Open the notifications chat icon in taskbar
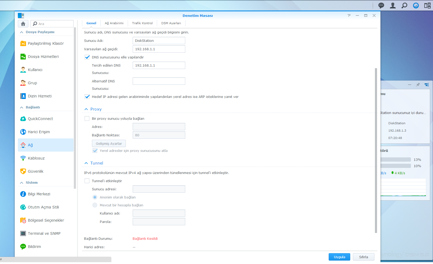 (x=381, y=6)
